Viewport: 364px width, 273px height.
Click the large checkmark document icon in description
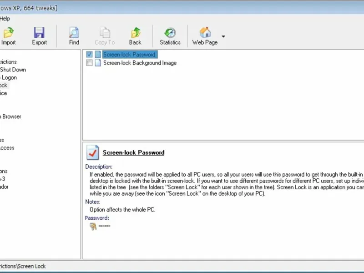(x=93, y=152)
